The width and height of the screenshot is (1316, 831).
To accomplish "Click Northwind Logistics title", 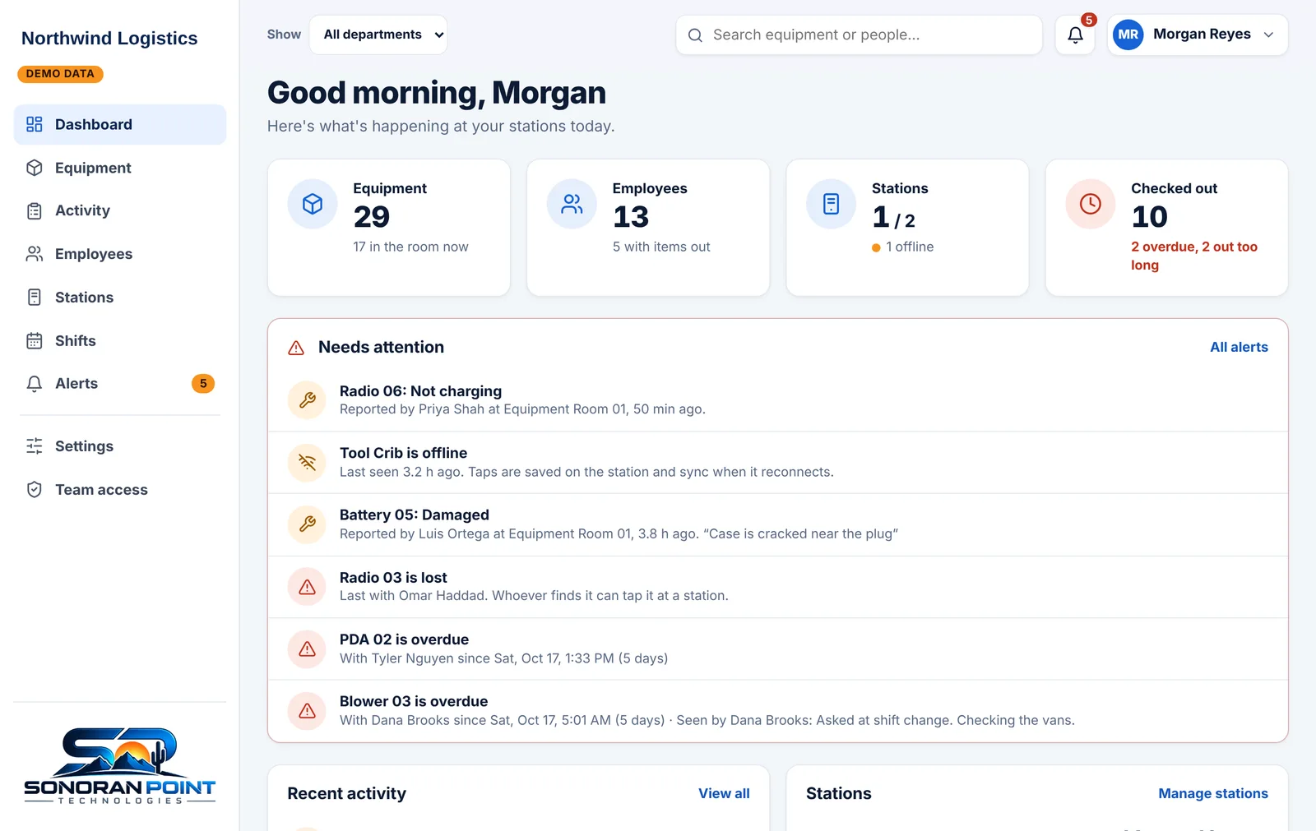I will tap(109, 38).
